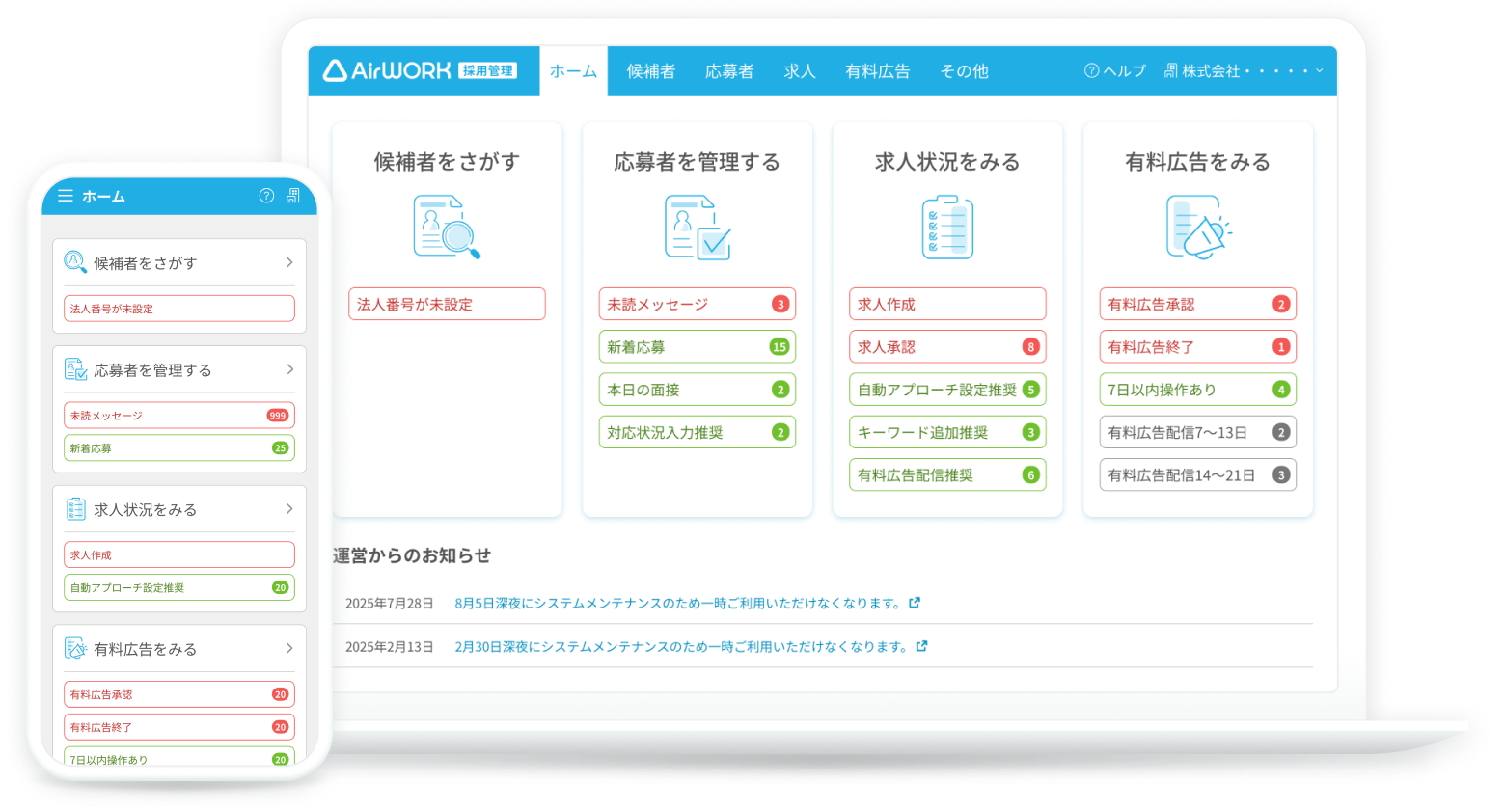The image size is (1505, 810).
Task: Expand 応募者を管理する chevron on mobile
Action: (x=288, y=369)
